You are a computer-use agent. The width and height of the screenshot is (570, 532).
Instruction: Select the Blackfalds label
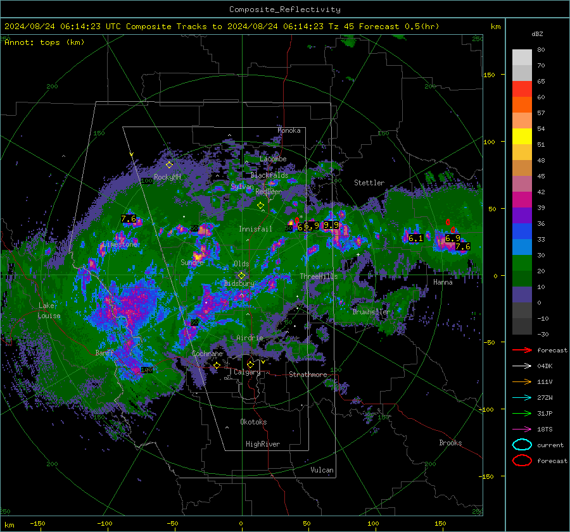coord(269,175)
